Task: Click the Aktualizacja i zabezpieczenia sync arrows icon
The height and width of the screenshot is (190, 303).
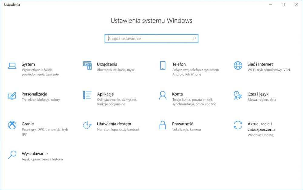Action: [x=238, y=125]
